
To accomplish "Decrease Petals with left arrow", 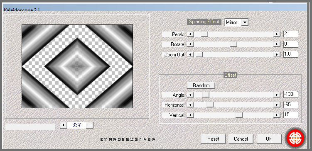I will pos(190,34).
